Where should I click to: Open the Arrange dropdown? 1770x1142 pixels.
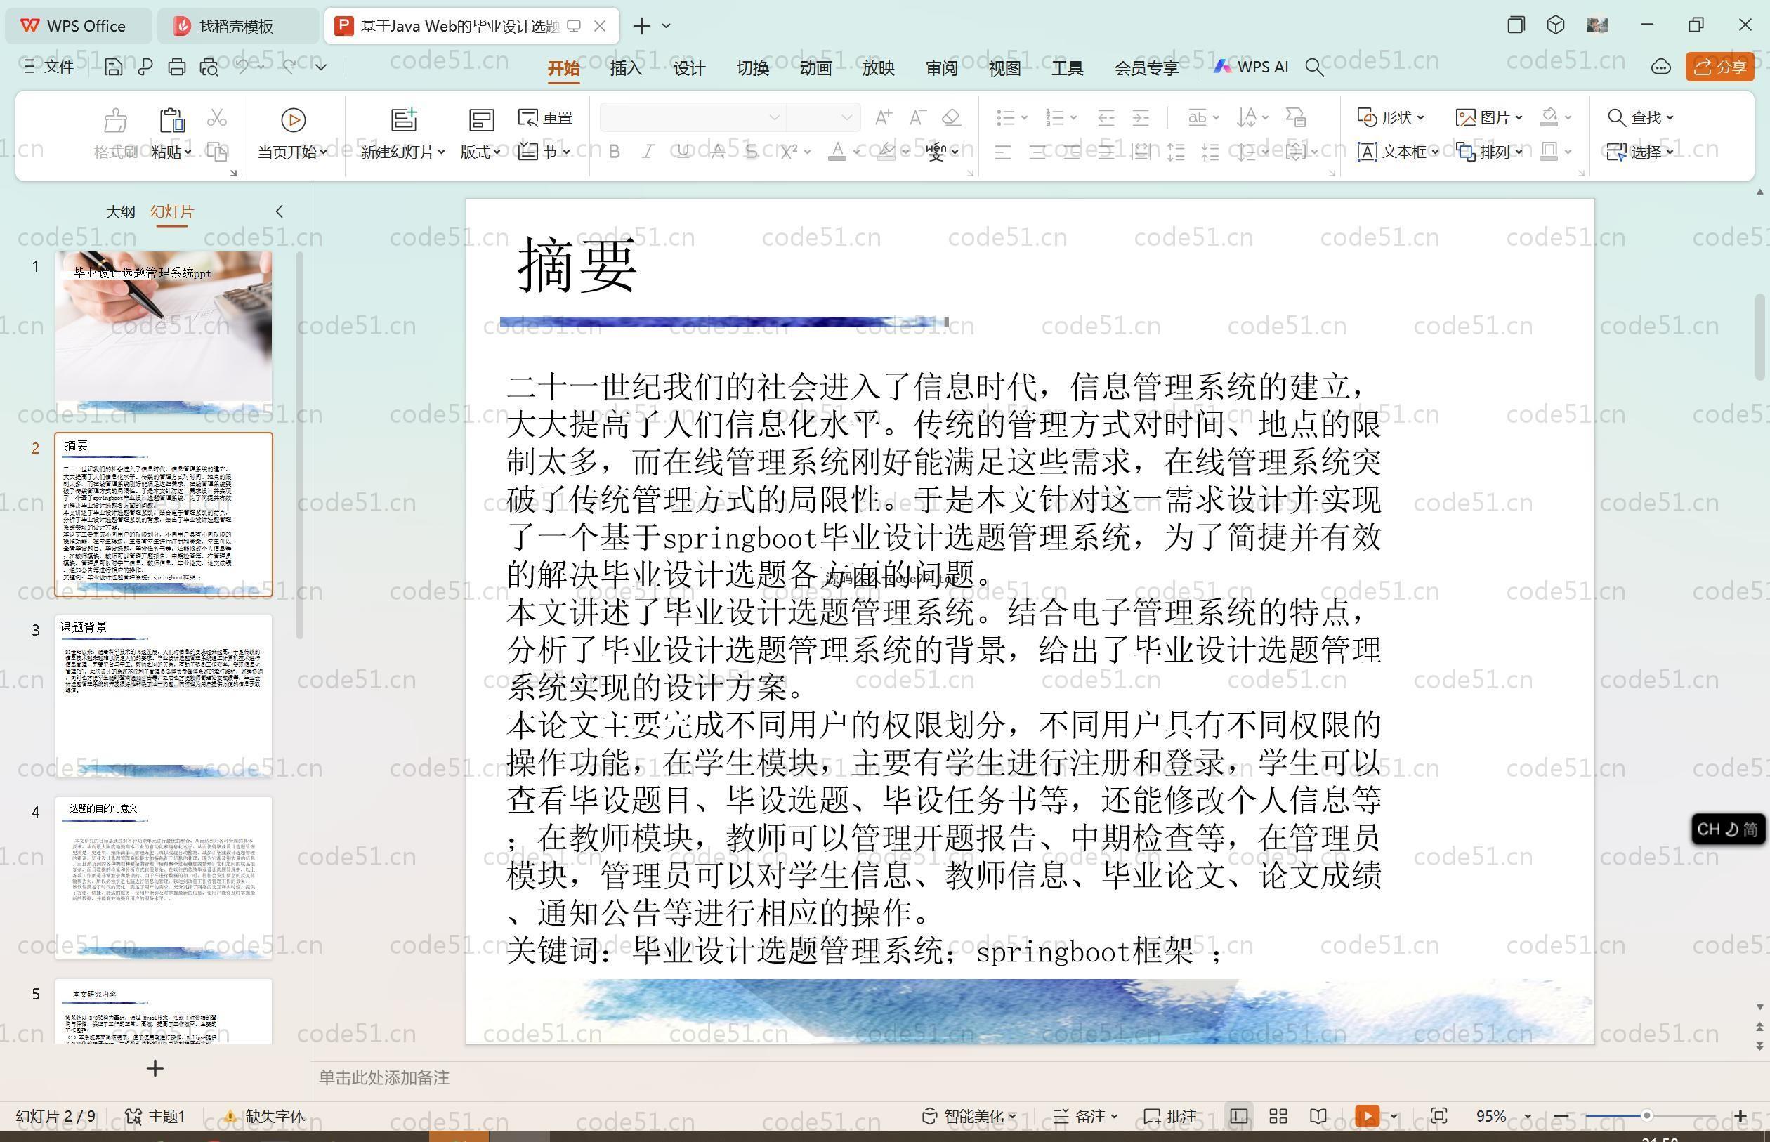(1489, 152)
